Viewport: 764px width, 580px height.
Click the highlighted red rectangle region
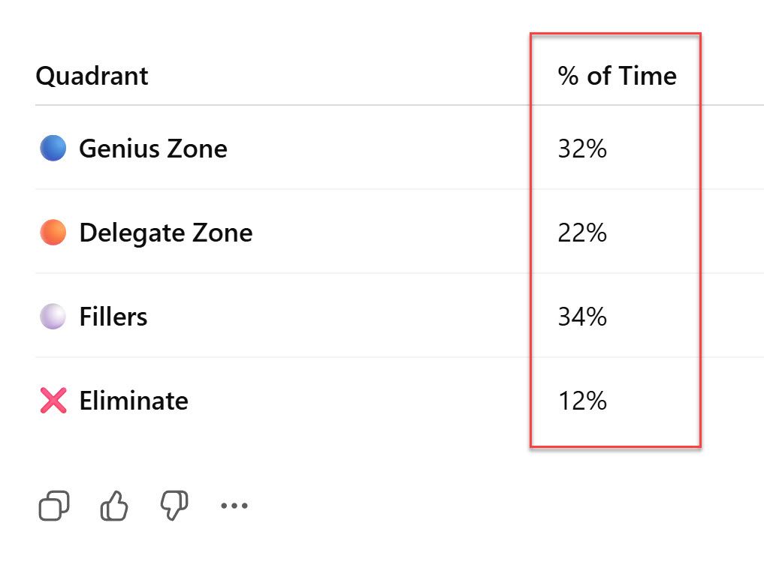[x=615, y=240]
